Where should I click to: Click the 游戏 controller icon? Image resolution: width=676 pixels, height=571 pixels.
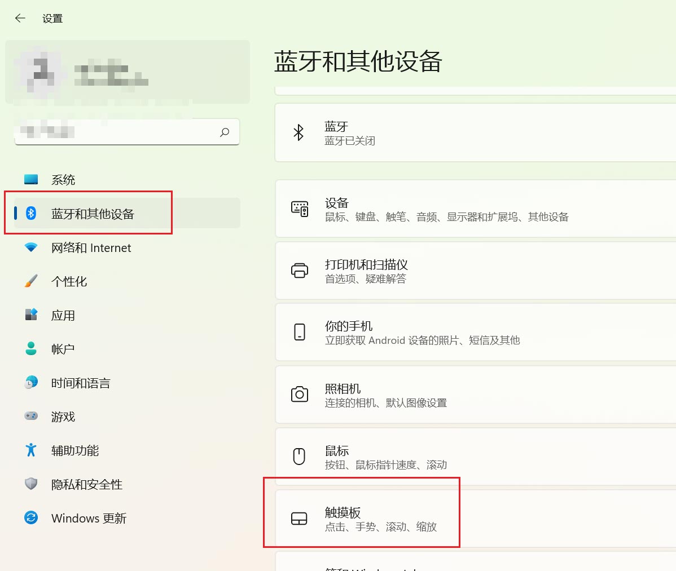point(31,416)
